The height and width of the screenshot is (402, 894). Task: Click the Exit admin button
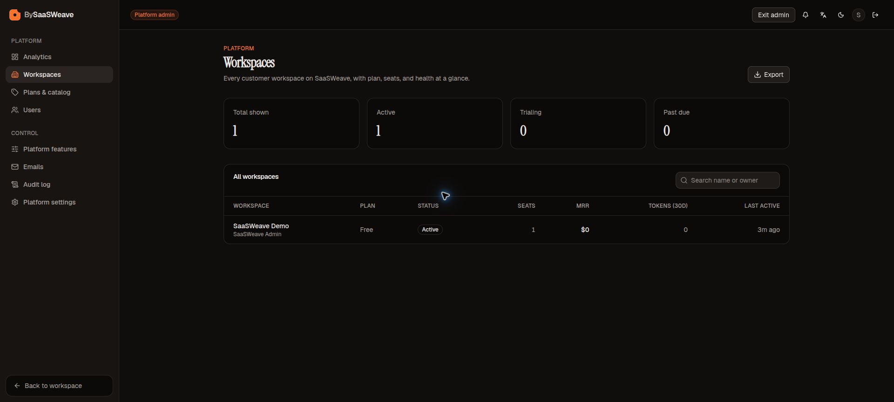pyautogui.click(x=773, y=15)
